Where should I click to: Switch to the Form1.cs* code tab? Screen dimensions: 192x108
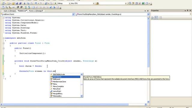pyautogui.click(x=22, y=11)
